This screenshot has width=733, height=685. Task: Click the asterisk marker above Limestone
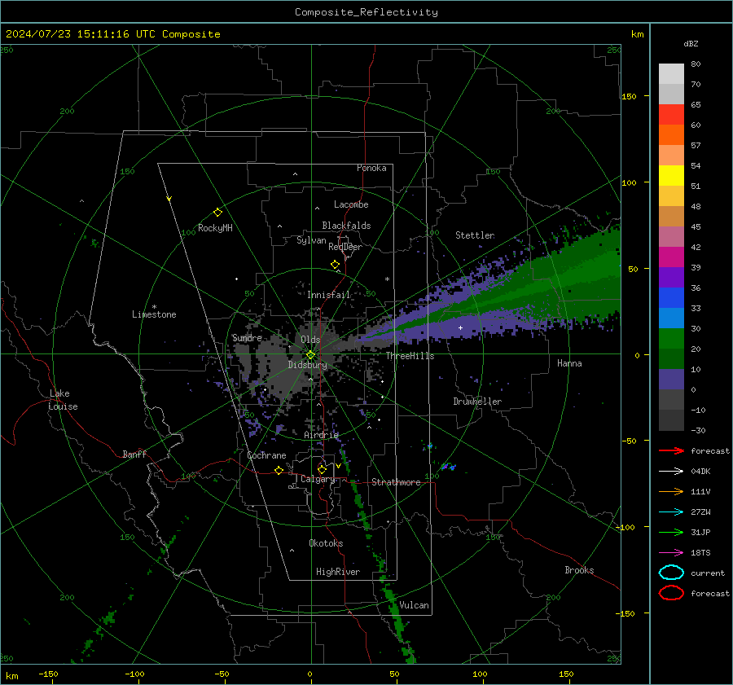click(154, 307)
